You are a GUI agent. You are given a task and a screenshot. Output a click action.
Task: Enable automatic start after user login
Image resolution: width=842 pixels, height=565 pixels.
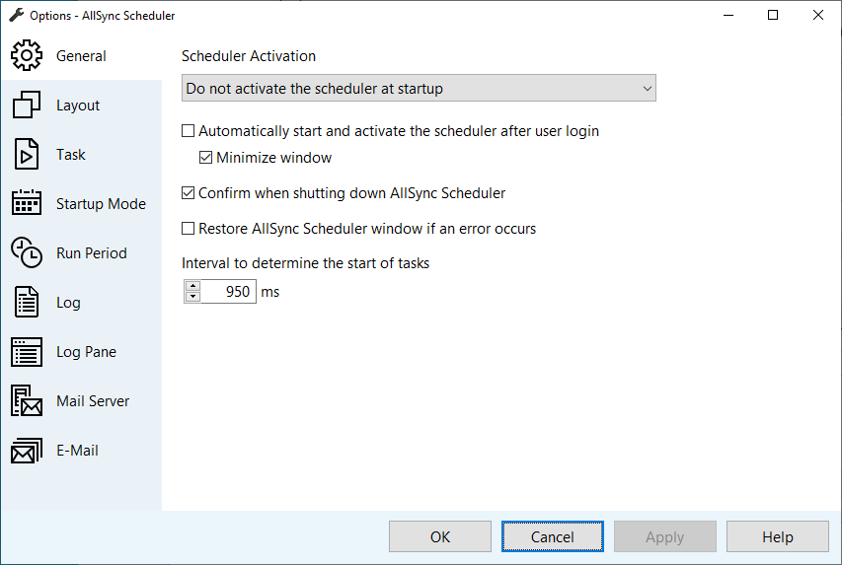(189, 131)
